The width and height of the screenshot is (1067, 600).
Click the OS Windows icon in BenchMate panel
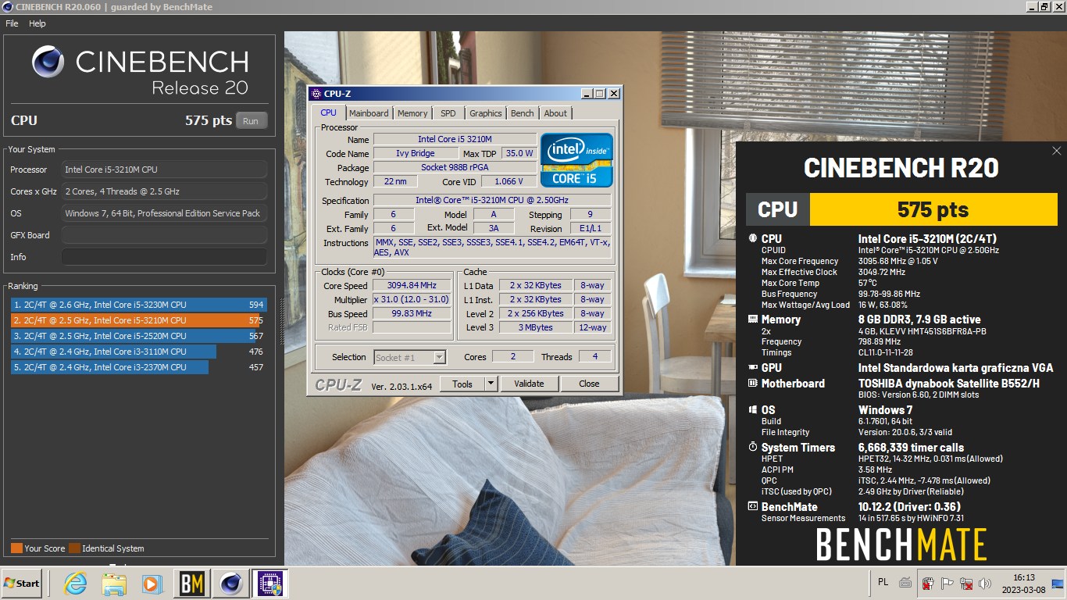click(x=753, y=410)
